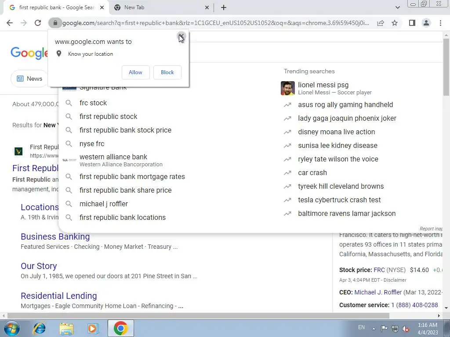Open the Michael J. Roffler CEO link
The image size is (450, 337).
378,292
